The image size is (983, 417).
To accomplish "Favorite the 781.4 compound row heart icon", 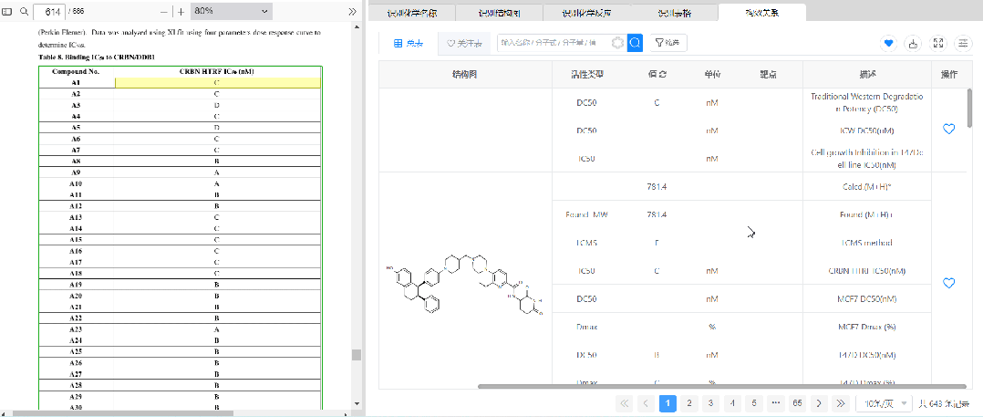I will pos(949,283).
